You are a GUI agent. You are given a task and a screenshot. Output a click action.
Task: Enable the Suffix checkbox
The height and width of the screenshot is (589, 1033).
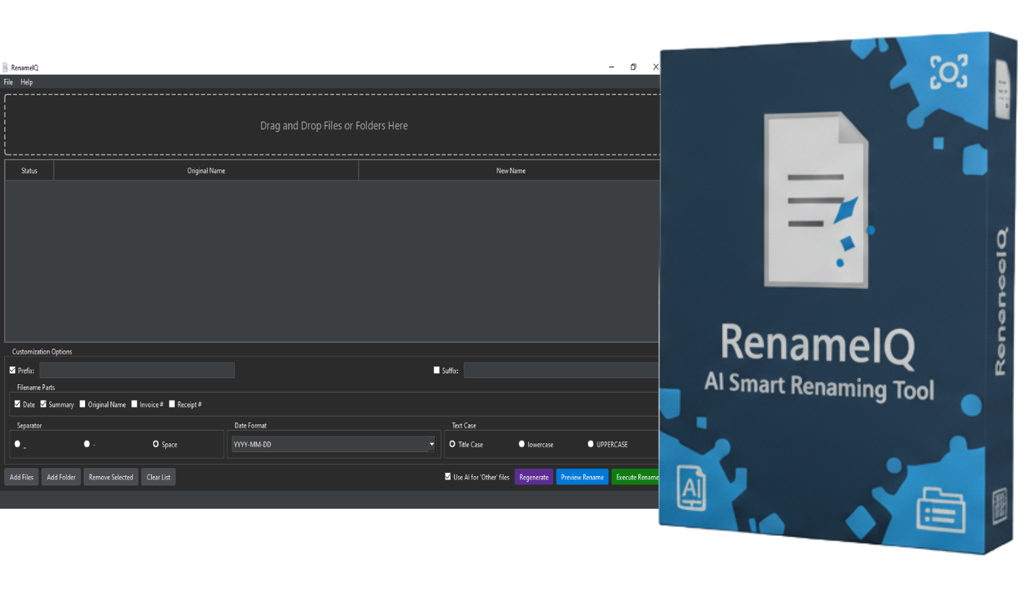point(437,371)
